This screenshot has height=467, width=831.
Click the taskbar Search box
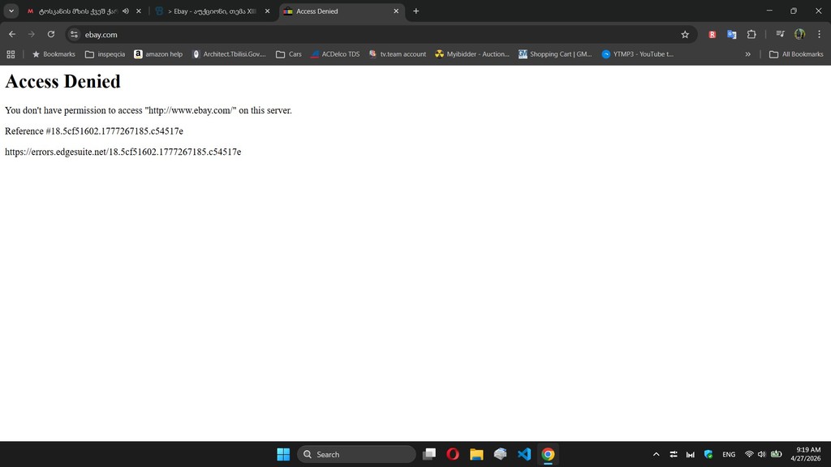[x=356, y=454]
